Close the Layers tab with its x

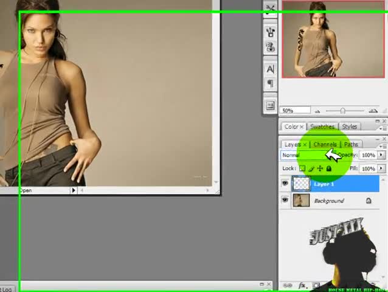[x=305, y=145]
